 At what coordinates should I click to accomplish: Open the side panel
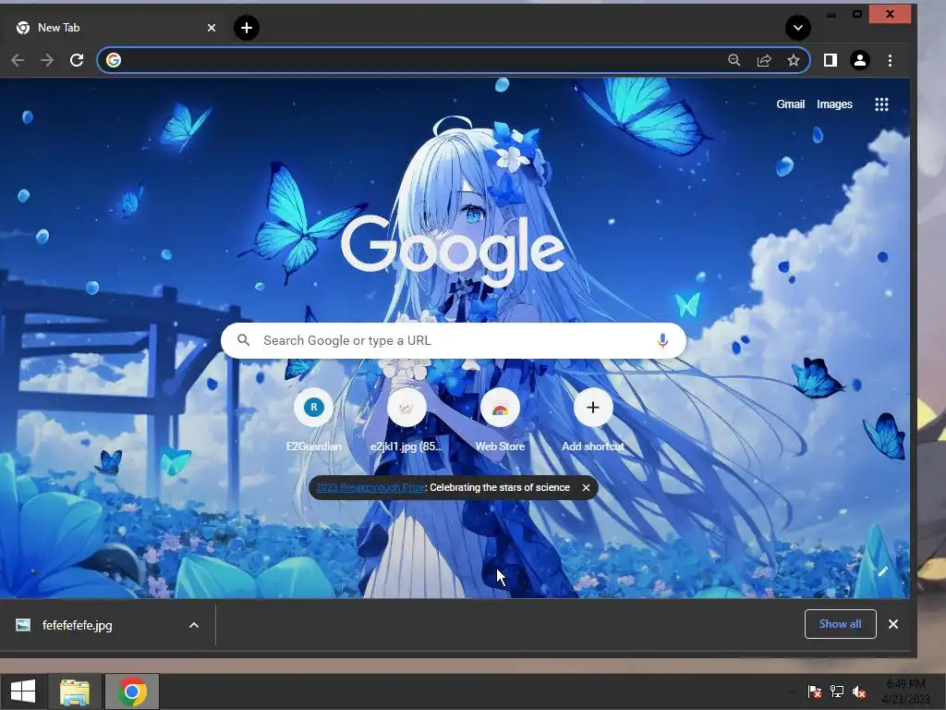pyautogui.click(x=831, y=60)
